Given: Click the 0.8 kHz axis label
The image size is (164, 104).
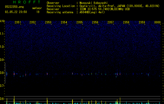Looking at the screenshot, I should [2, 73].
